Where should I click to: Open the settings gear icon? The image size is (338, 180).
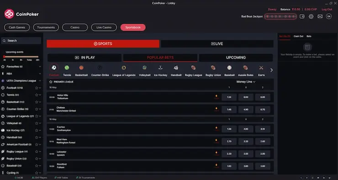[x=311, y=16]
